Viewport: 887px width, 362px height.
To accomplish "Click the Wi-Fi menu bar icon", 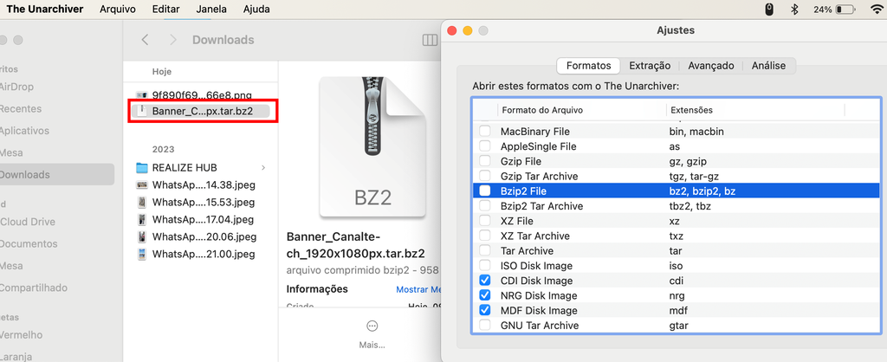I will pyautogui.click(x=878, y=9).
